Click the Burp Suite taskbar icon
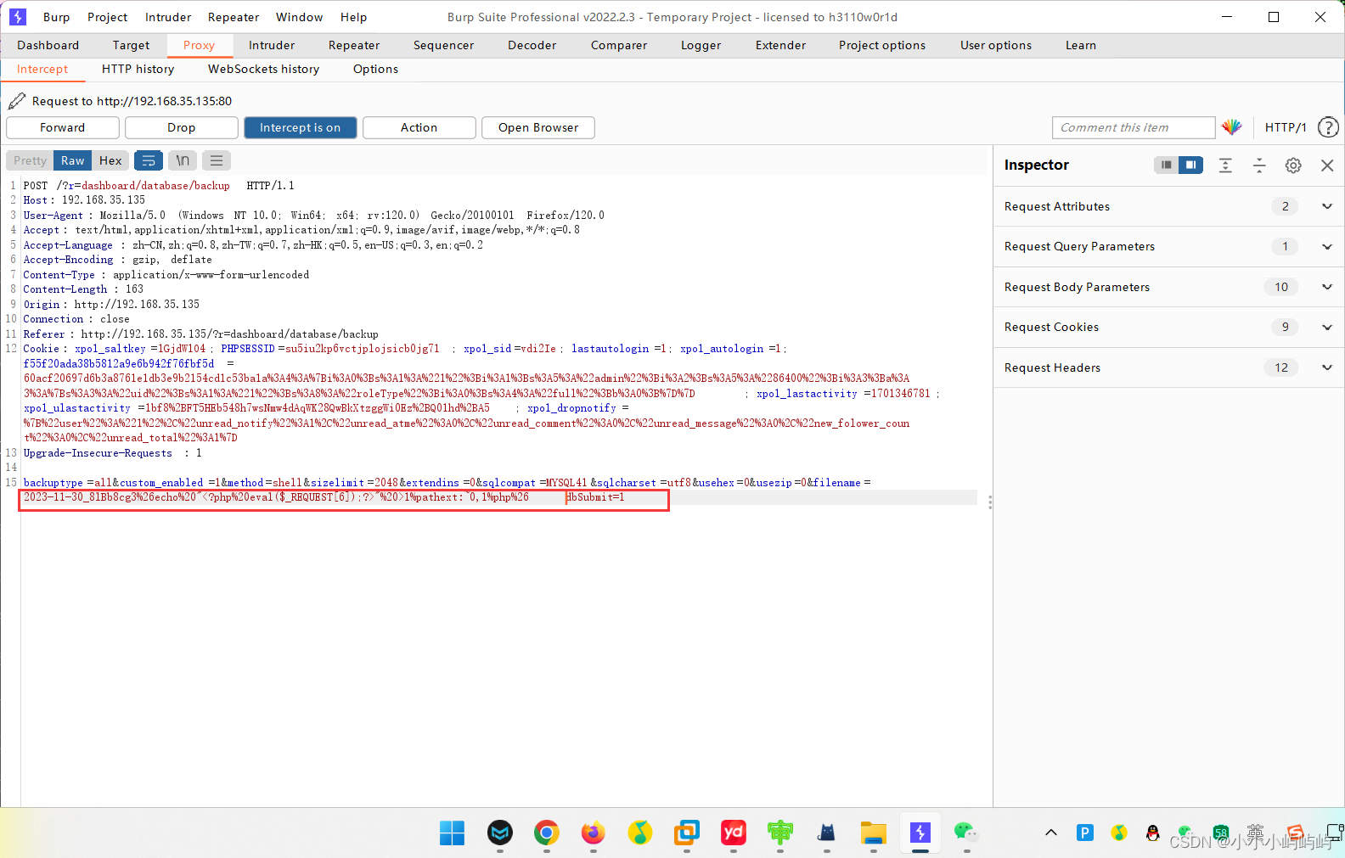The image size is (1345, 858). pos(920,833)
